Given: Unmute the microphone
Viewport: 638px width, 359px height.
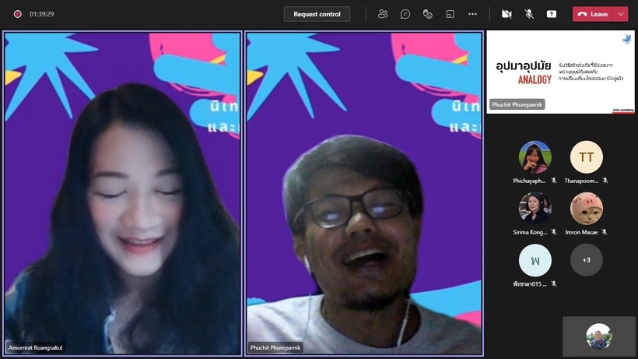Looking at the screenshot, I should coord(529,14).
